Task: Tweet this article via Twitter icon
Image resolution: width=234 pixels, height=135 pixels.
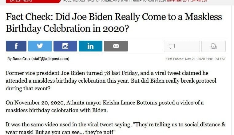Action: point(40,46)
